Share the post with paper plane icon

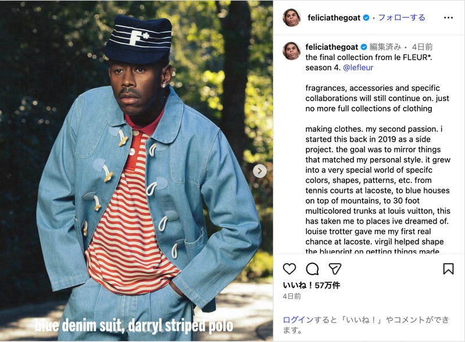coord(335,269)
